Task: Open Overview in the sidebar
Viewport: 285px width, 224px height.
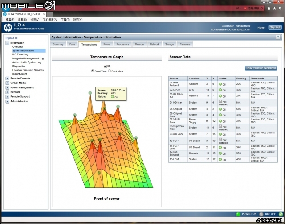Action: (x=18, y=47)
